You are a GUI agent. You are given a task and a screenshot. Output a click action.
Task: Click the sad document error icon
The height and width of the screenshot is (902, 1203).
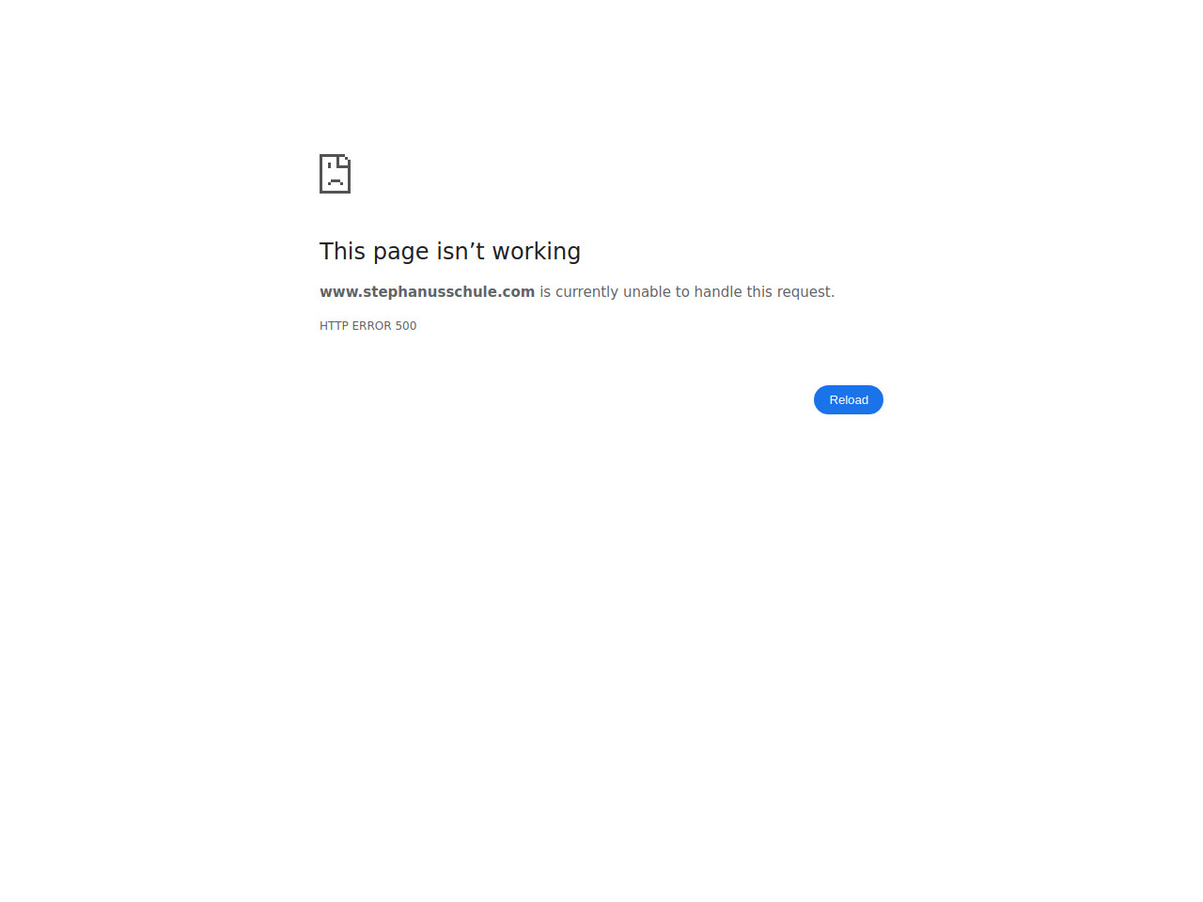click(335, 174)
